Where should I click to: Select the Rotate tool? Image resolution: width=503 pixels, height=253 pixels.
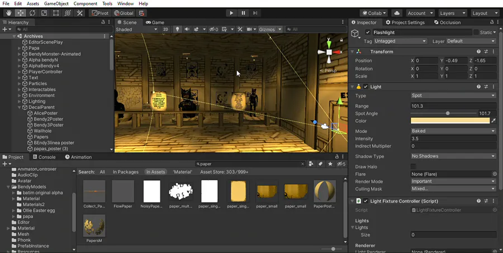pyautogui.click(x=32, y=13)
